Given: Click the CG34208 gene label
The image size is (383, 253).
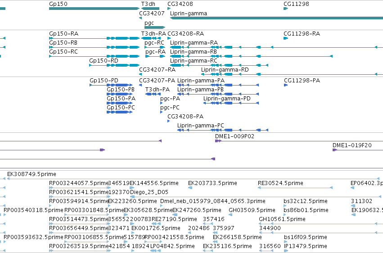Looking at the screenshot, I should (x=180, y=4).
